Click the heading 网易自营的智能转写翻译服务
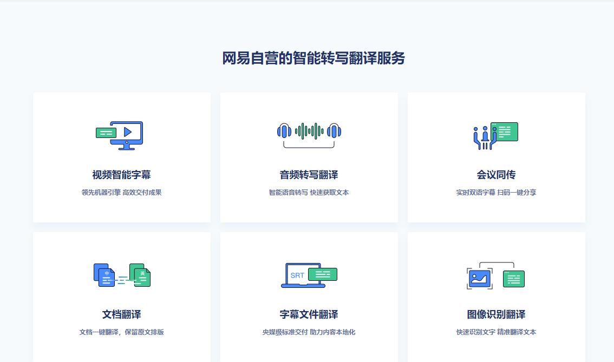This screenshot has width=614, height=362. 313,58
